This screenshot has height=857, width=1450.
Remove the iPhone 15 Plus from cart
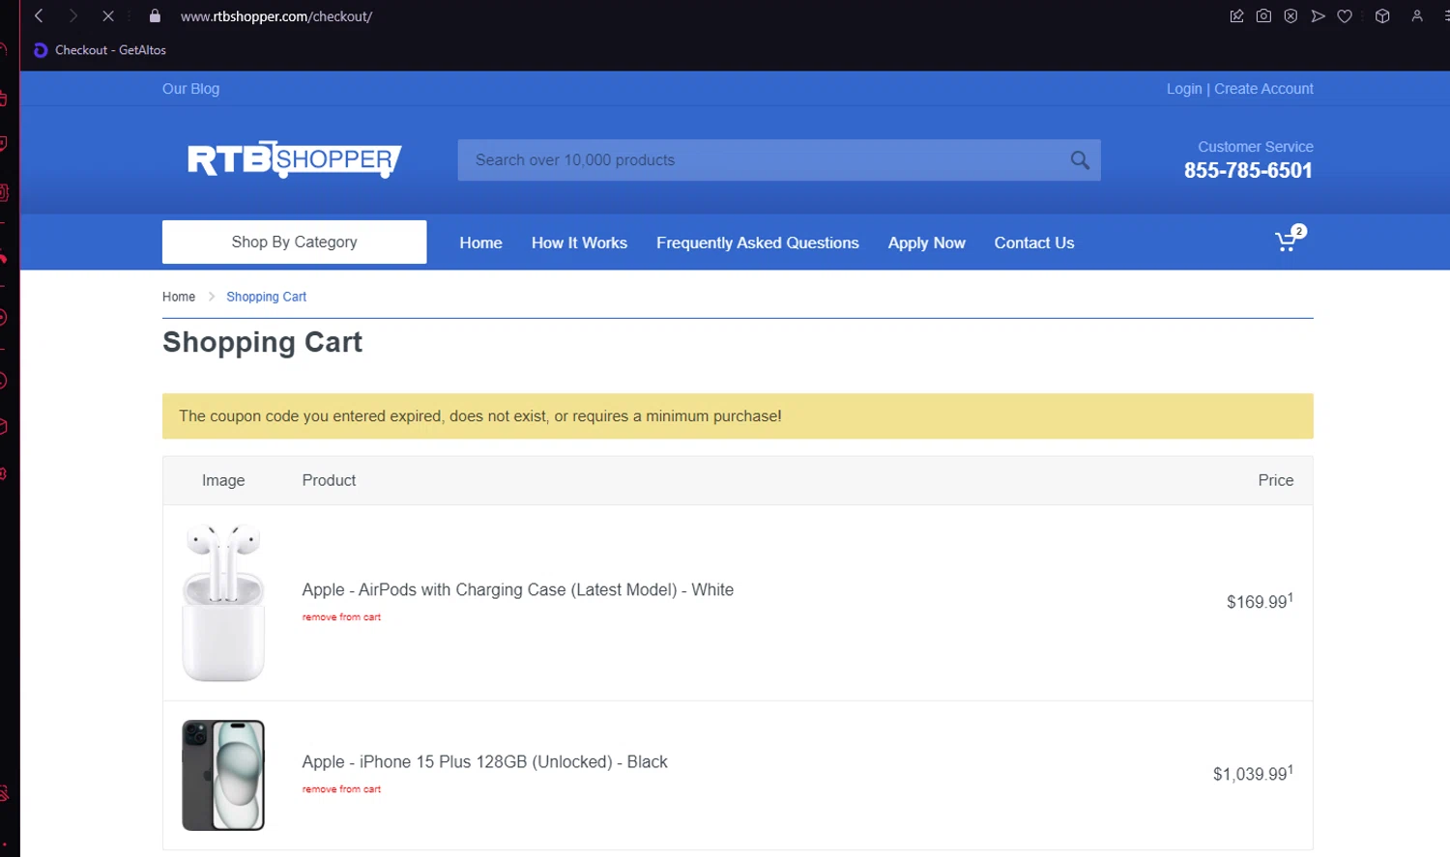tap(341, 788)
